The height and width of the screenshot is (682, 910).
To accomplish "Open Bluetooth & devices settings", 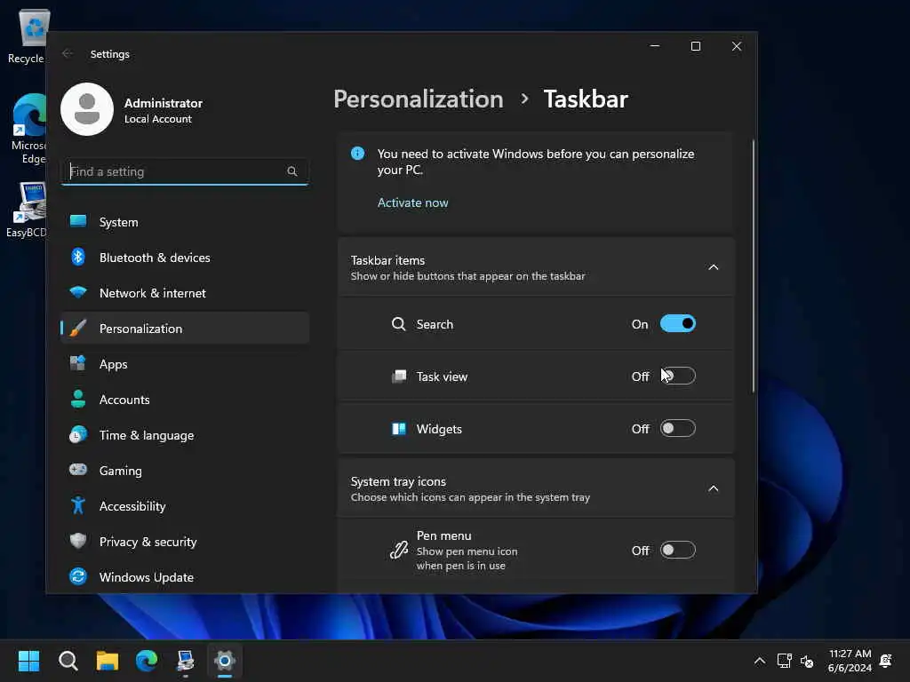I will (x=185, y=258).
